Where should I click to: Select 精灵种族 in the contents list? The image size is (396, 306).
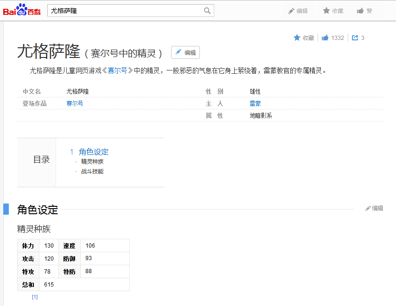coord(91,161)
